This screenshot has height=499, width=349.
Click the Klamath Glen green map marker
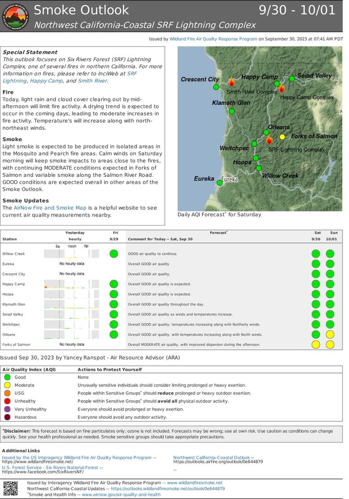(231, 111)
